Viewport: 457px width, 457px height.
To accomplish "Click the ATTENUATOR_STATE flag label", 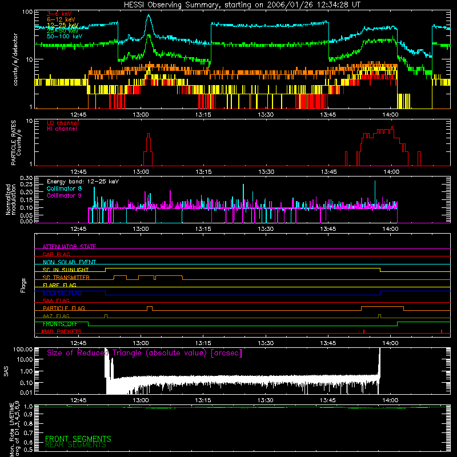I will 69,247.
